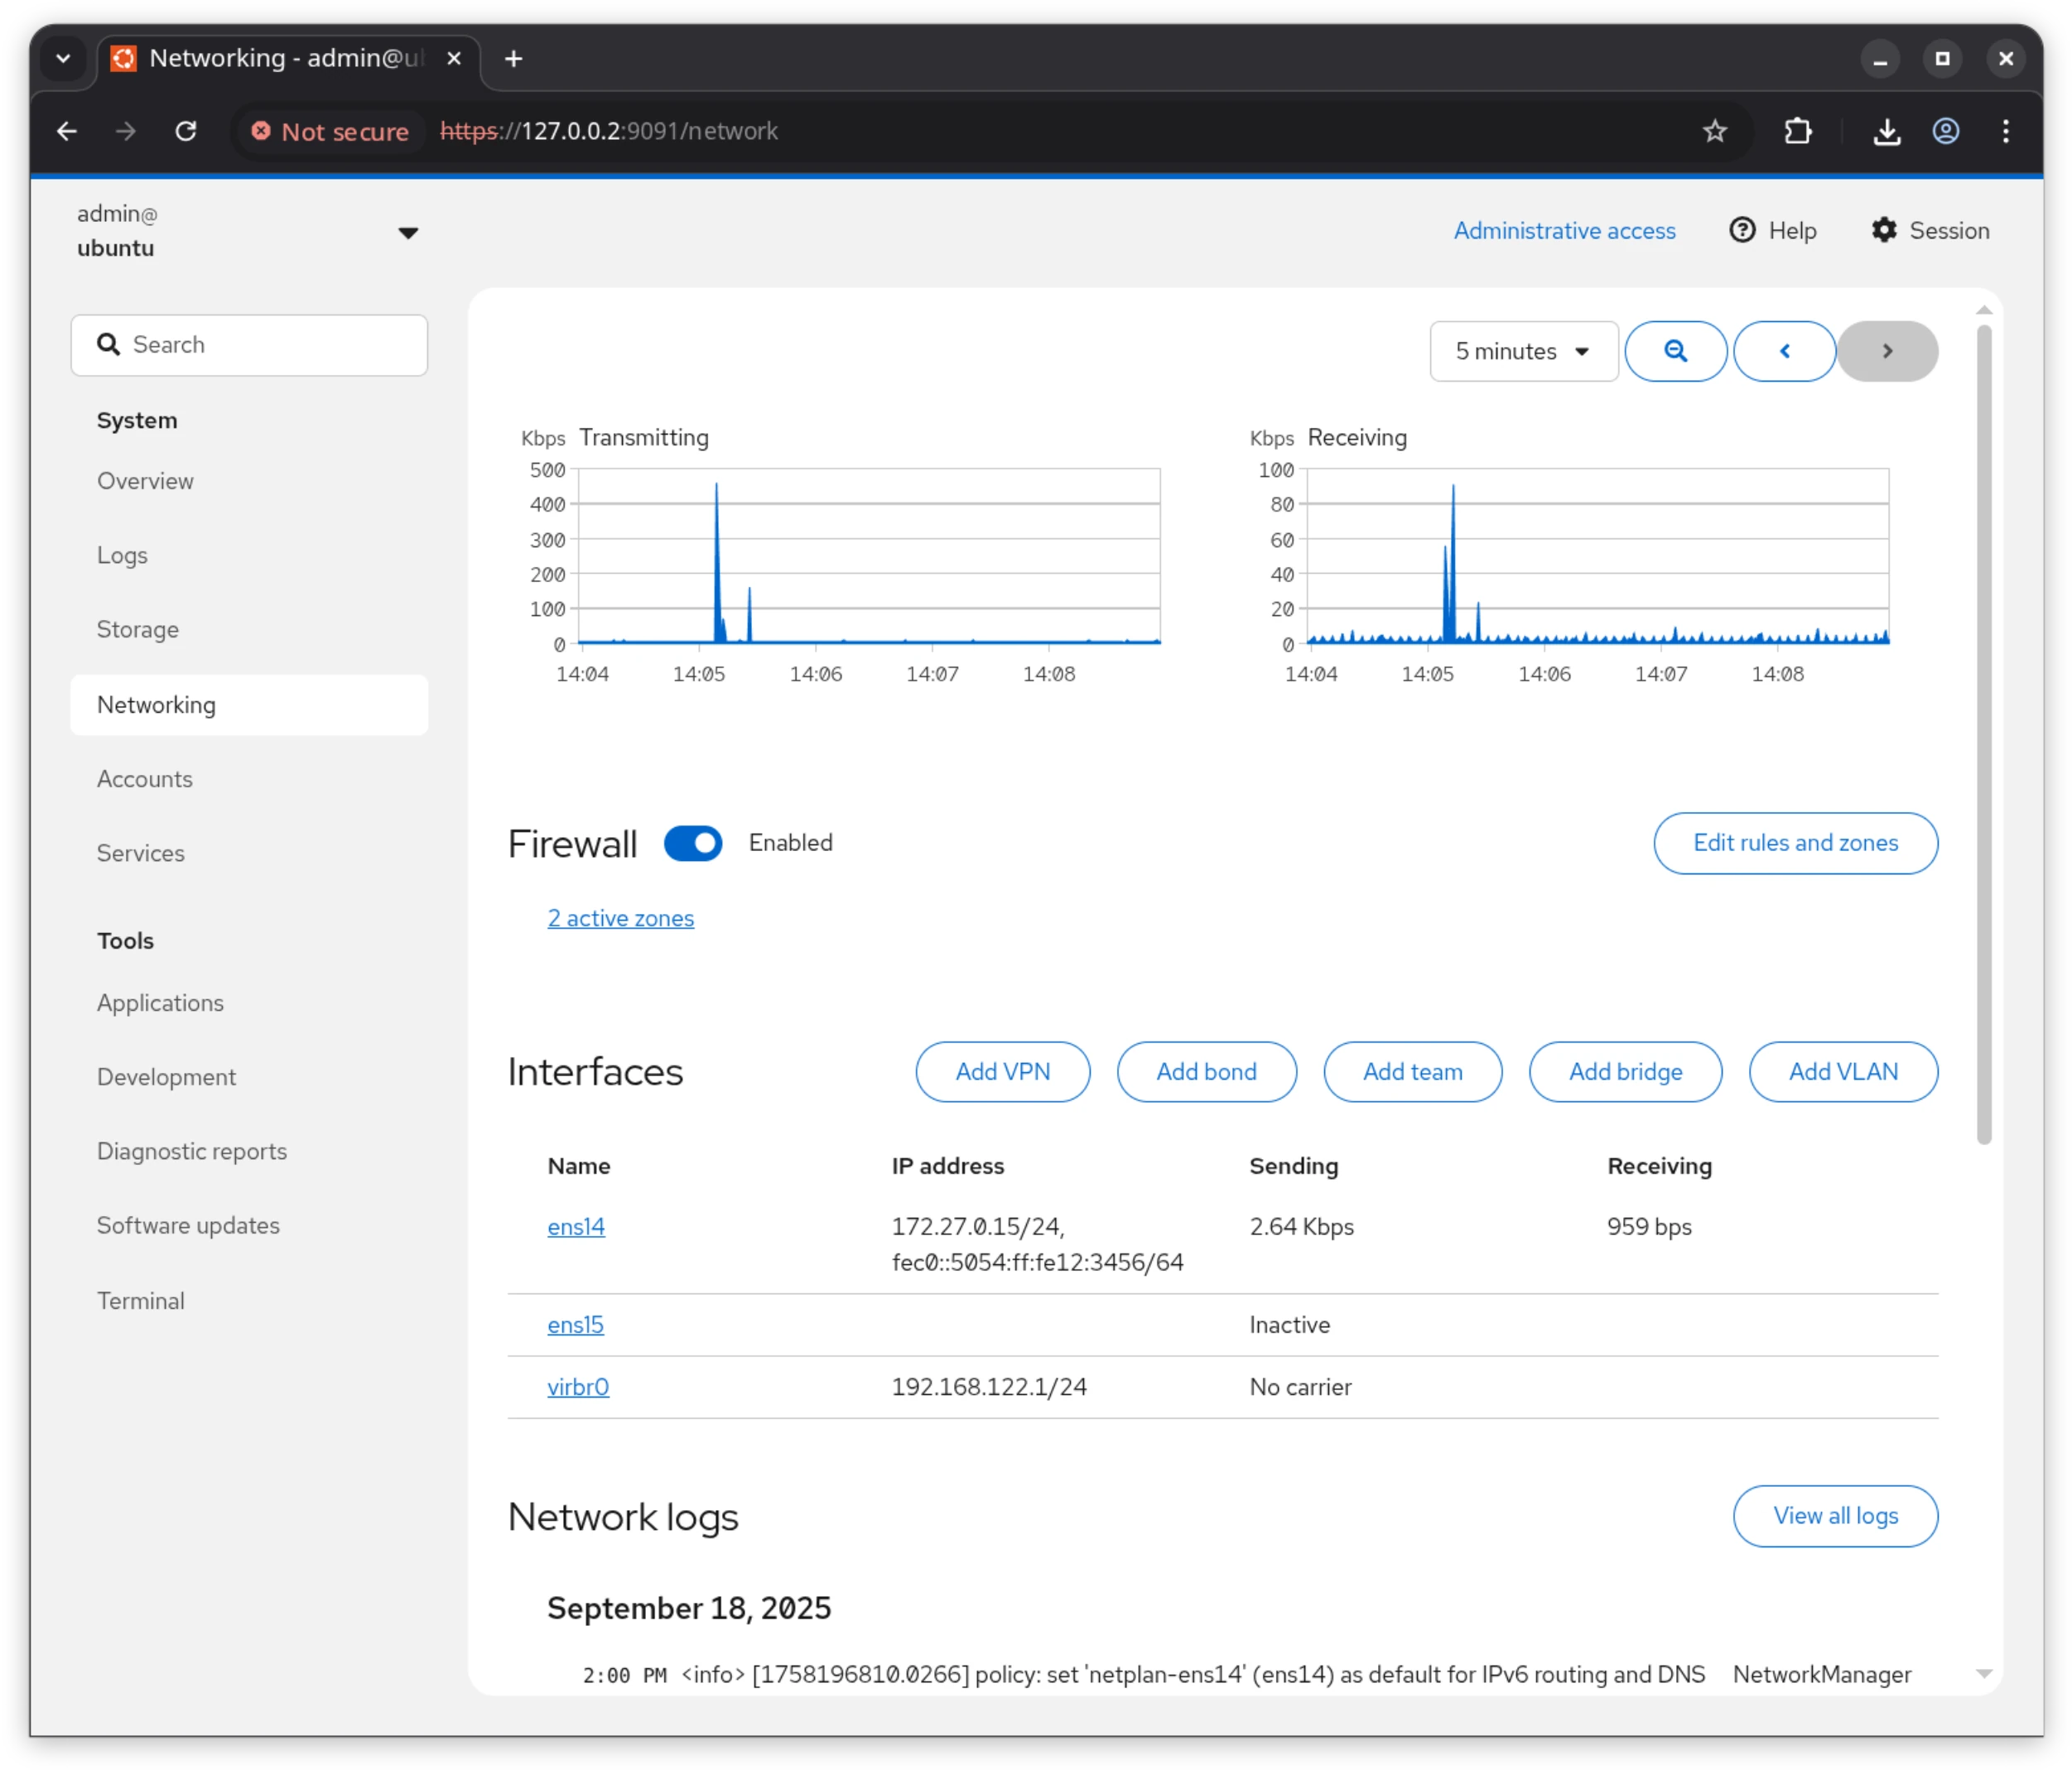Screen dimensions: 2072x1770
Task: View the '2 active zones' link
Action: 620,917
